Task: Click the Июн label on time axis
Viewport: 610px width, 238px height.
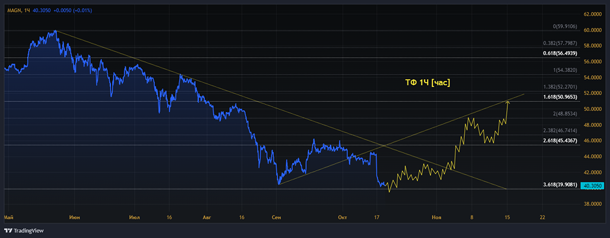Action: coord(74,217)
